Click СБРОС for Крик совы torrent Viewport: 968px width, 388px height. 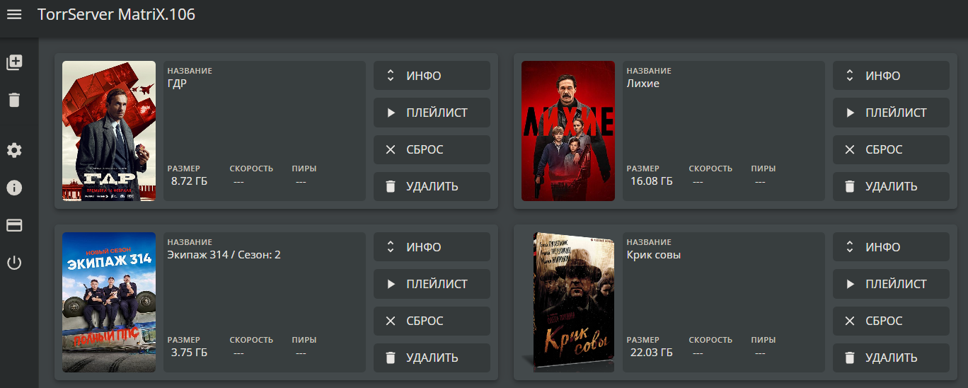(891, 321)
